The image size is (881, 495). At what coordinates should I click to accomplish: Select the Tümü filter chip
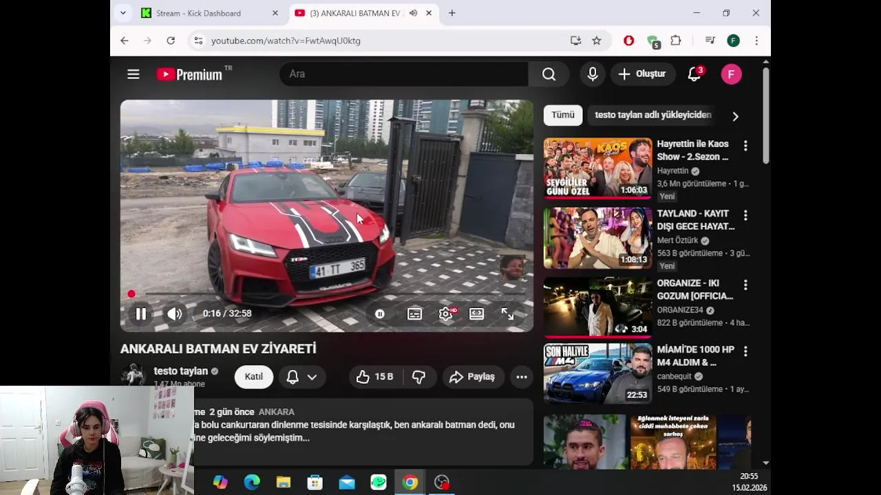562,115
